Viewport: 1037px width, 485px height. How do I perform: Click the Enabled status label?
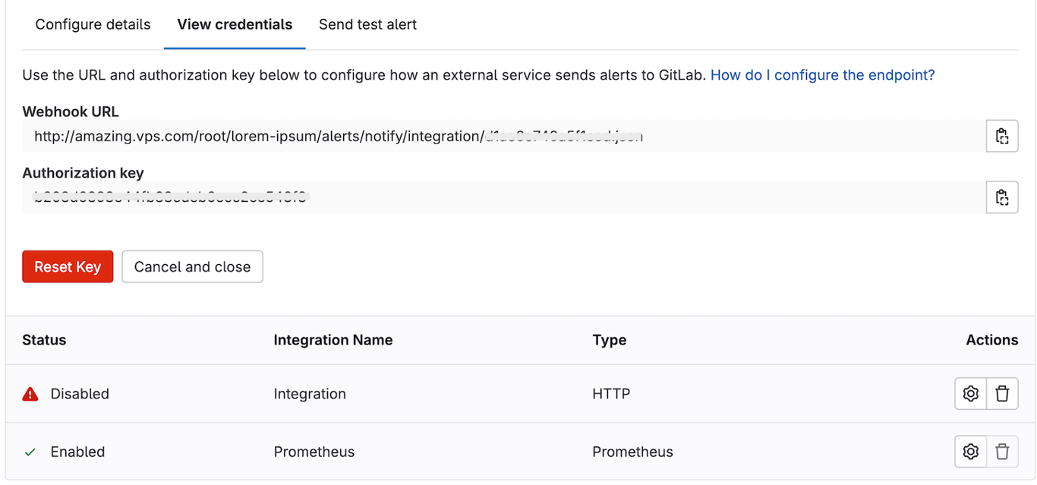pos(77,451)
